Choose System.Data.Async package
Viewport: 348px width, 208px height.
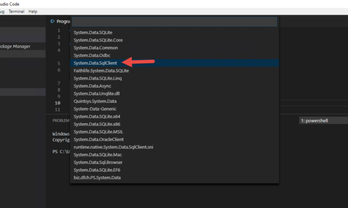(174, 86)
